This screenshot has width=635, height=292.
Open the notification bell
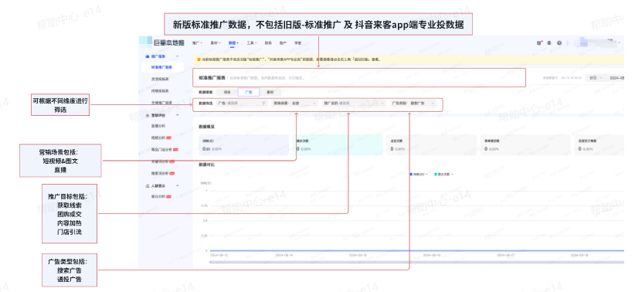pyautogui.click(x=549, y=42)
